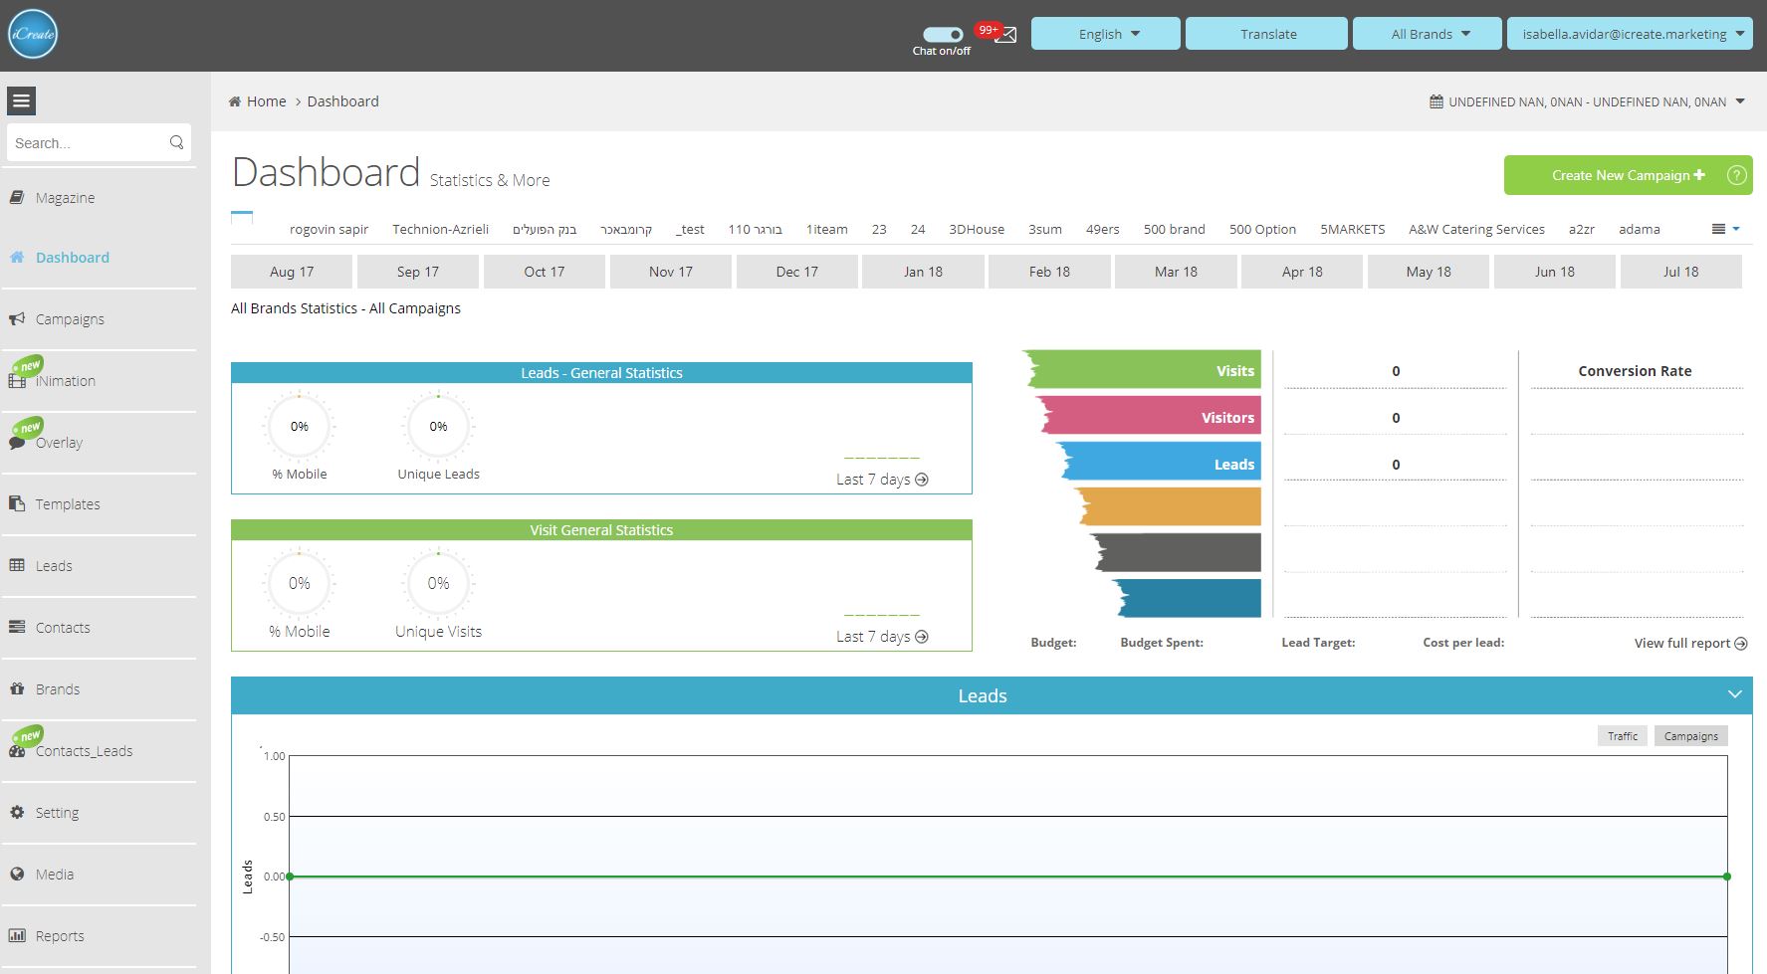Screen dimensions: 1767x974
Task: Click the Overlay speech bubble icon
Action: (17, 442)
